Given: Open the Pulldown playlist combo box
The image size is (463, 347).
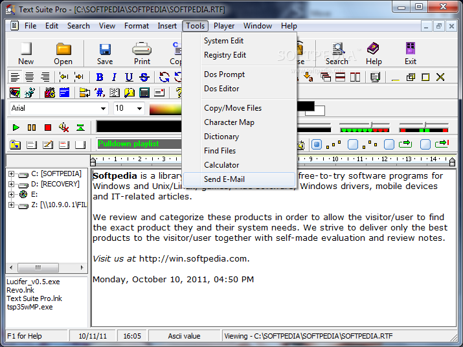Looking at the screenshot, I should click(139, 144).
